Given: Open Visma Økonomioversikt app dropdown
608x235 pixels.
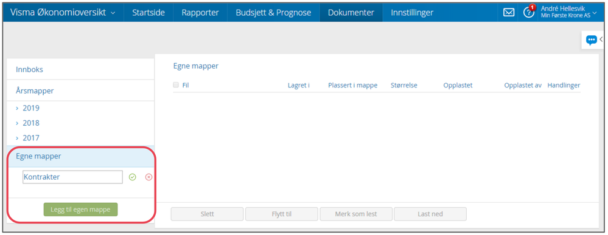Looking at the screenshot, I should click(x=63, y=12).
